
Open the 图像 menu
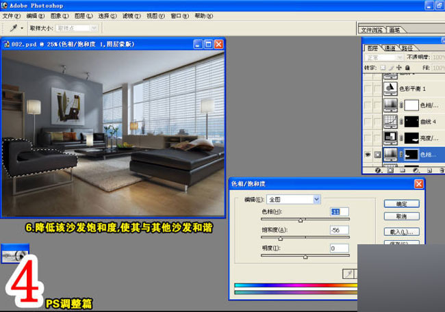[x=60, y=16]
